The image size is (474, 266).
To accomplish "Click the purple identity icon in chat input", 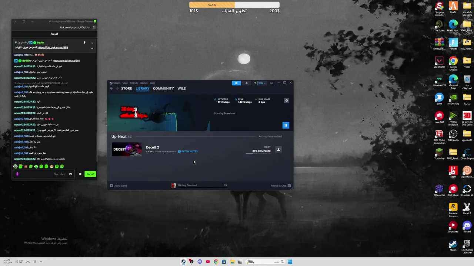I will coord(17,174).
